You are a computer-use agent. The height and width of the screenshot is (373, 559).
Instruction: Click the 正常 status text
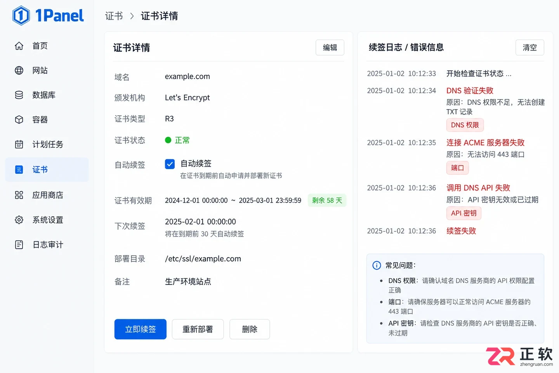click(x=182, y=140)
